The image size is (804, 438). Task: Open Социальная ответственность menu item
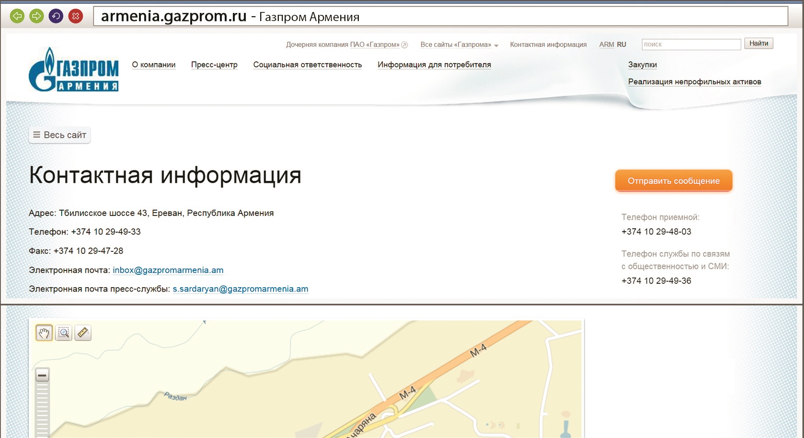308,65
